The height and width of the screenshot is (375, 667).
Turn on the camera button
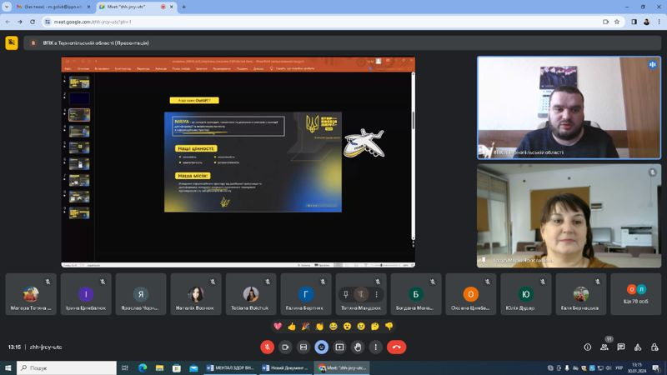click(285, 347)
